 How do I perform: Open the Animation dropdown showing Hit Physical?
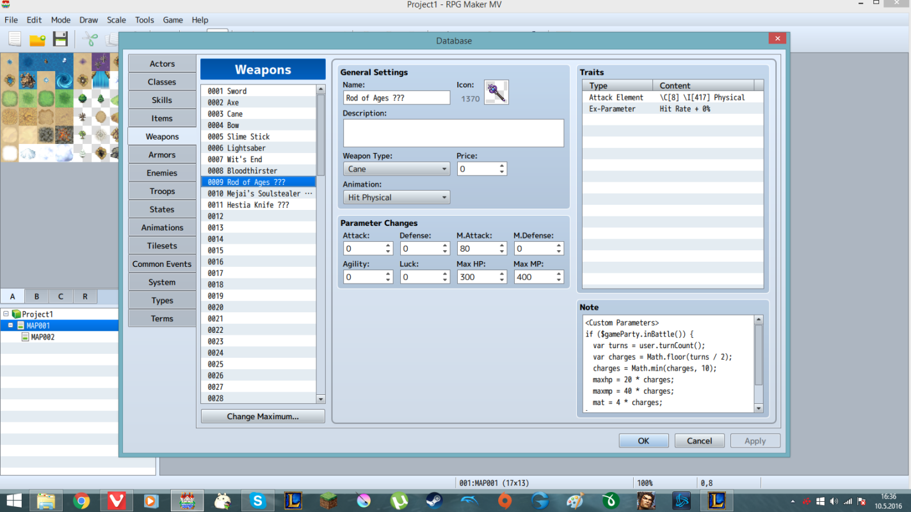pyautogui.click(x=397, y=198)
